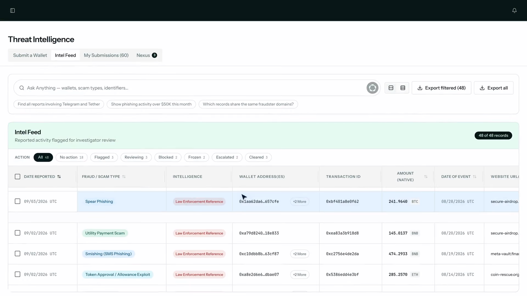The image size is (527, 296).
Task: Click the Export all button
Action: tap(494, 88)
